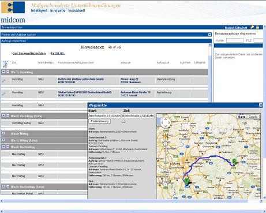The height and width of the screenshot is (213, 266).
Task: Click into the Kunde input field
Action: tap(235, 40)
